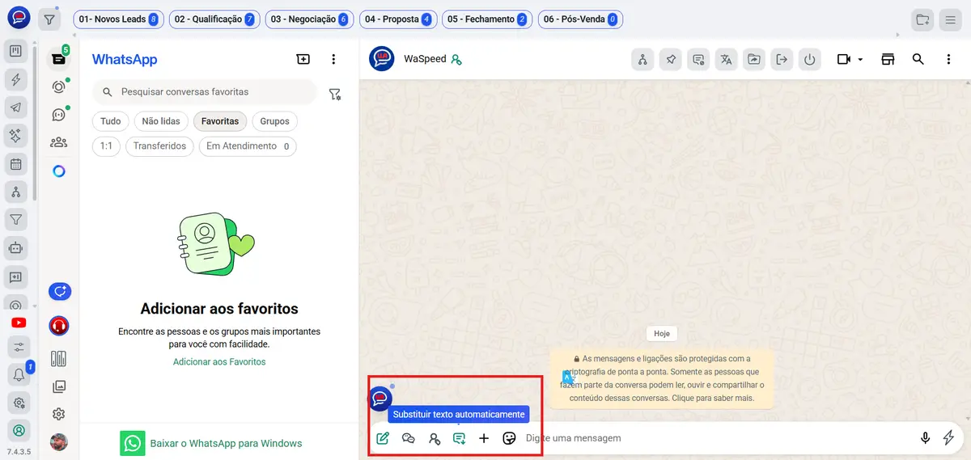Open the media gallery icon in WhatsApp sidebar
Screen dimensions: 971x460
tap(58, 386)
